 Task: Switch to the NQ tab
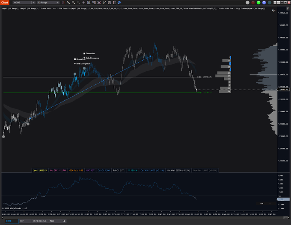tap(55, 221)
